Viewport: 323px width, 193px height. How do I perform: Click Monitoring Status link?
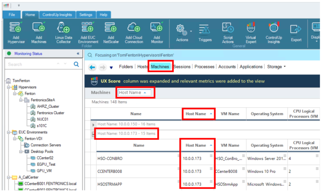(x=28, y=54)
